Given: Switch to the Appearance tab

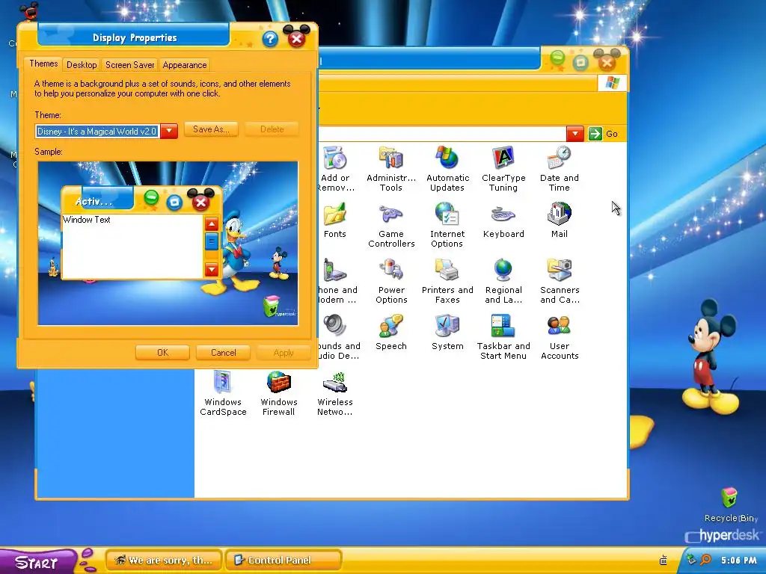Looking at the screenshot, I should [185, 64].
